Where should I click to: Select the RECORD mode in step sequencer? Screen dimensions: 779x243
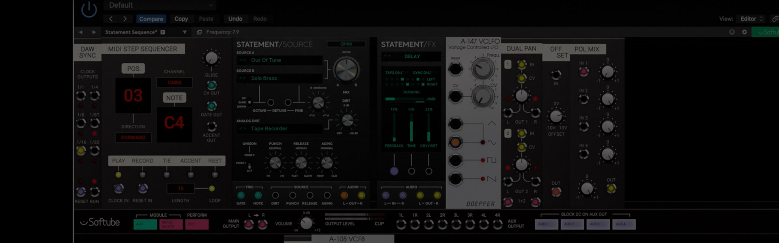(142, 161)
